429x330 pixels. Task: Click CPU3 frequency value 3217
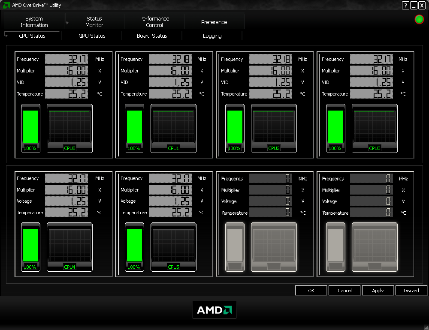click(372, 59)
